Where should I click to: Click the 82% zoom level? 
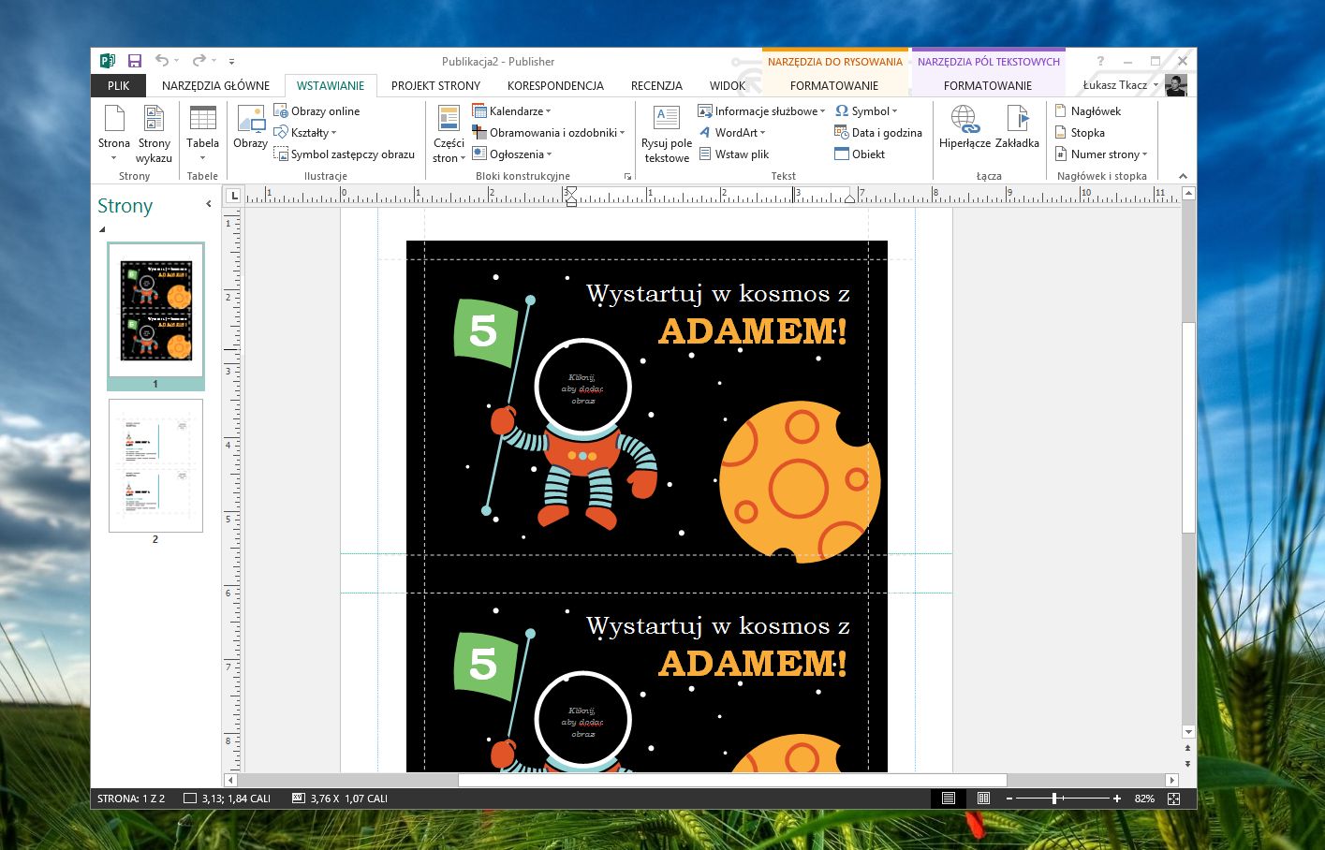point(1144,799)
